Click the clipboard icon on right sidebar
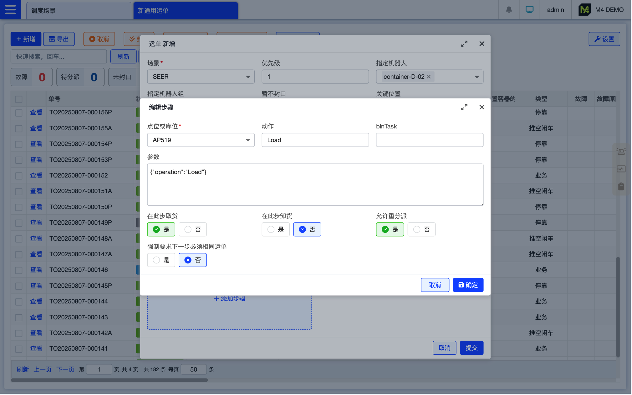 (621, 187)
